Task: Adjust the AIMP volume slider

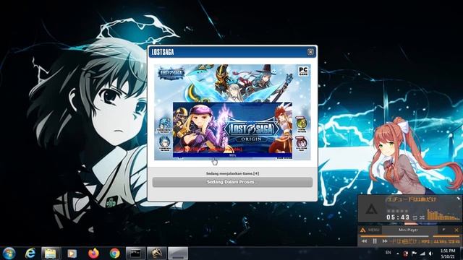Action: tap(446, 236)
